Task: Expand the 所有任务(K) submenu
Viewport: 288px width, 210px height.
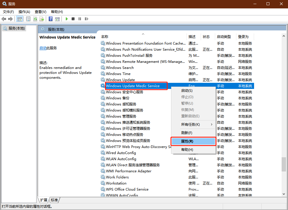Action: pos(193,125)
